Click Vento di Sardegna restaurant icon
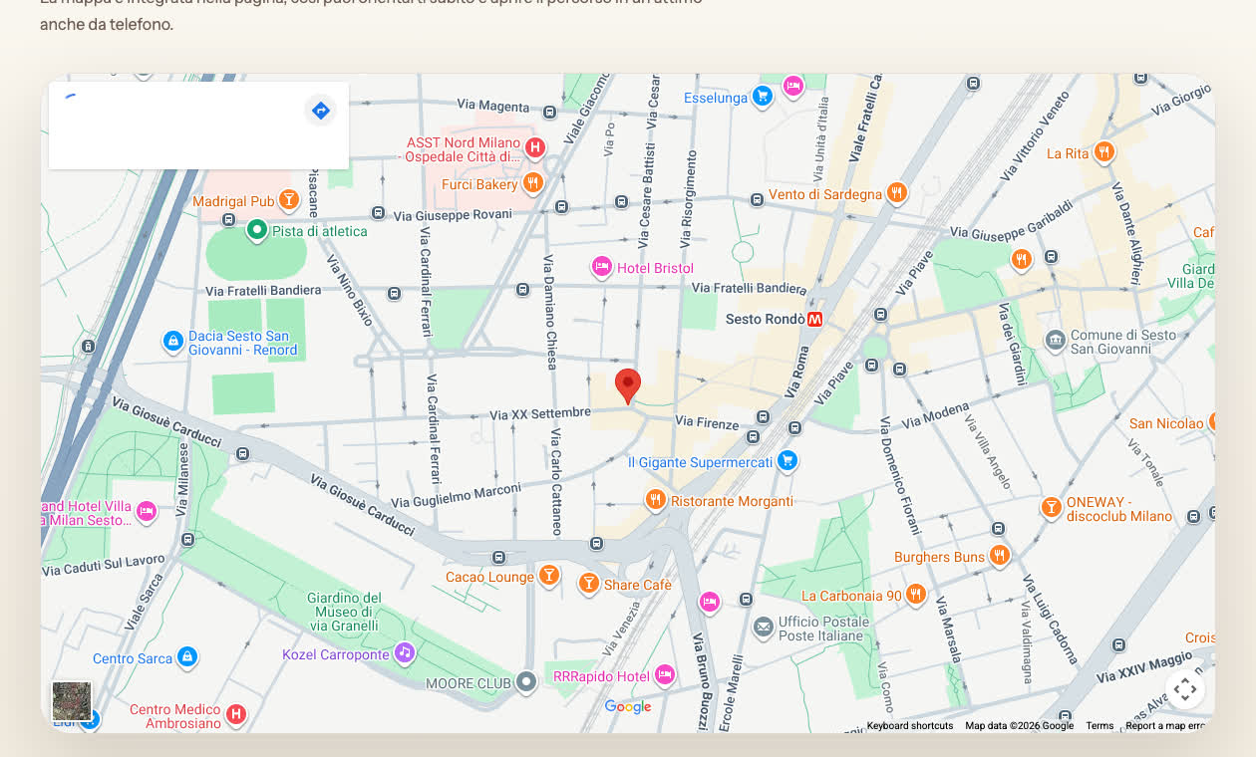Image resolution: width=1256 pixels, height=757 pixels. pyautogui.click(x=897, y=192)
